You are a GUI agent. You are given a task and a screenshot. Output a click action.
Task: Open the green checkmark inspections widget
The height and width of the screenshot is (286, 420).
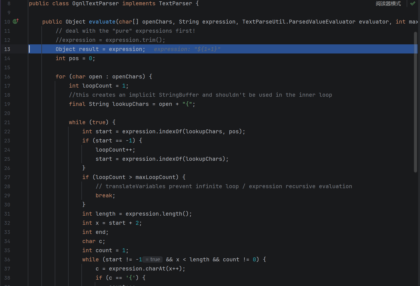coord(413,4)
